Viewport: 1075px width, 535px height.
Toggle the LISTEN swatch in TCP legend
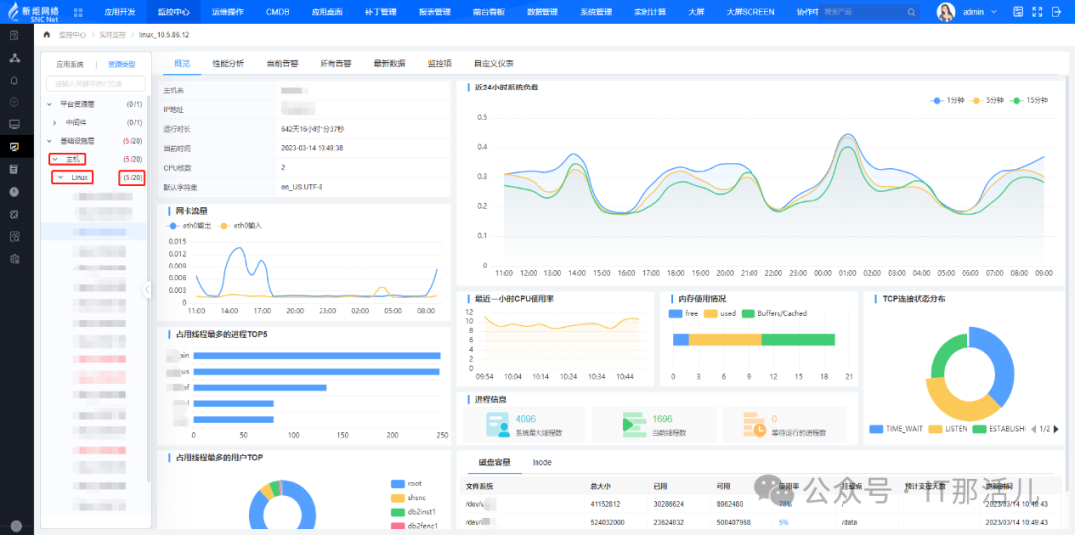tap(936, 429)
